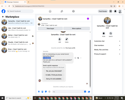Open the Windows Start menu

2,98
